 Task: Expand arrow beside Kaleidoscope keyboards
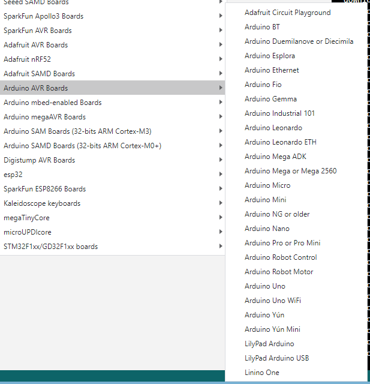coord(221,203)
